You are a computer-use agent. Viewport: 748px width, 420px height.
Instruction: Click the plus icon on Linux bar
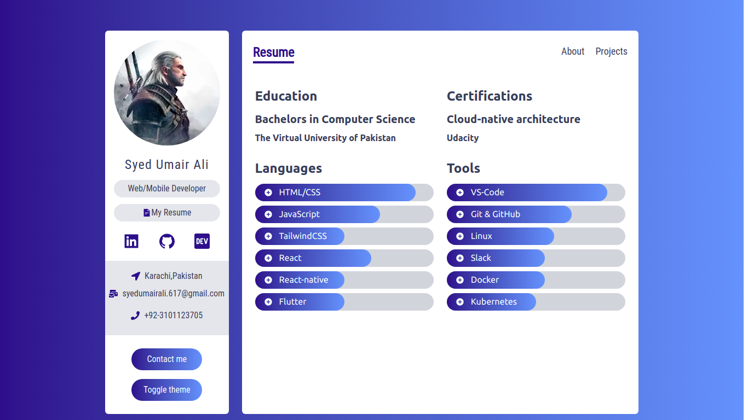click(x=460, y=236)
